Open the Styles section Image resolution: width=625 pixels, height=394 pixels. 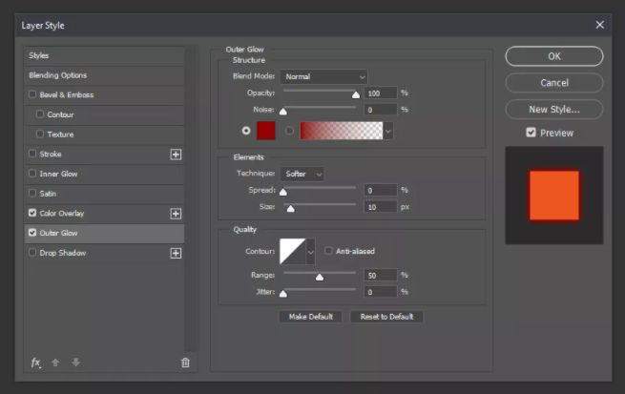(x=104, y=55)
